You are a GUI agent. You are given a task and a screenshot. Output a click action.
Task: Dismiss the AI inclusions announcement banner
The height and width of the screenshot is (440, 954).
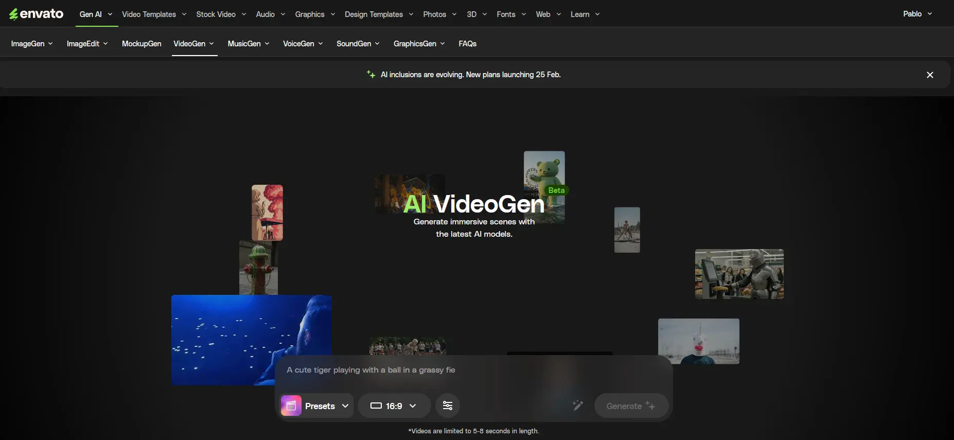930,75
